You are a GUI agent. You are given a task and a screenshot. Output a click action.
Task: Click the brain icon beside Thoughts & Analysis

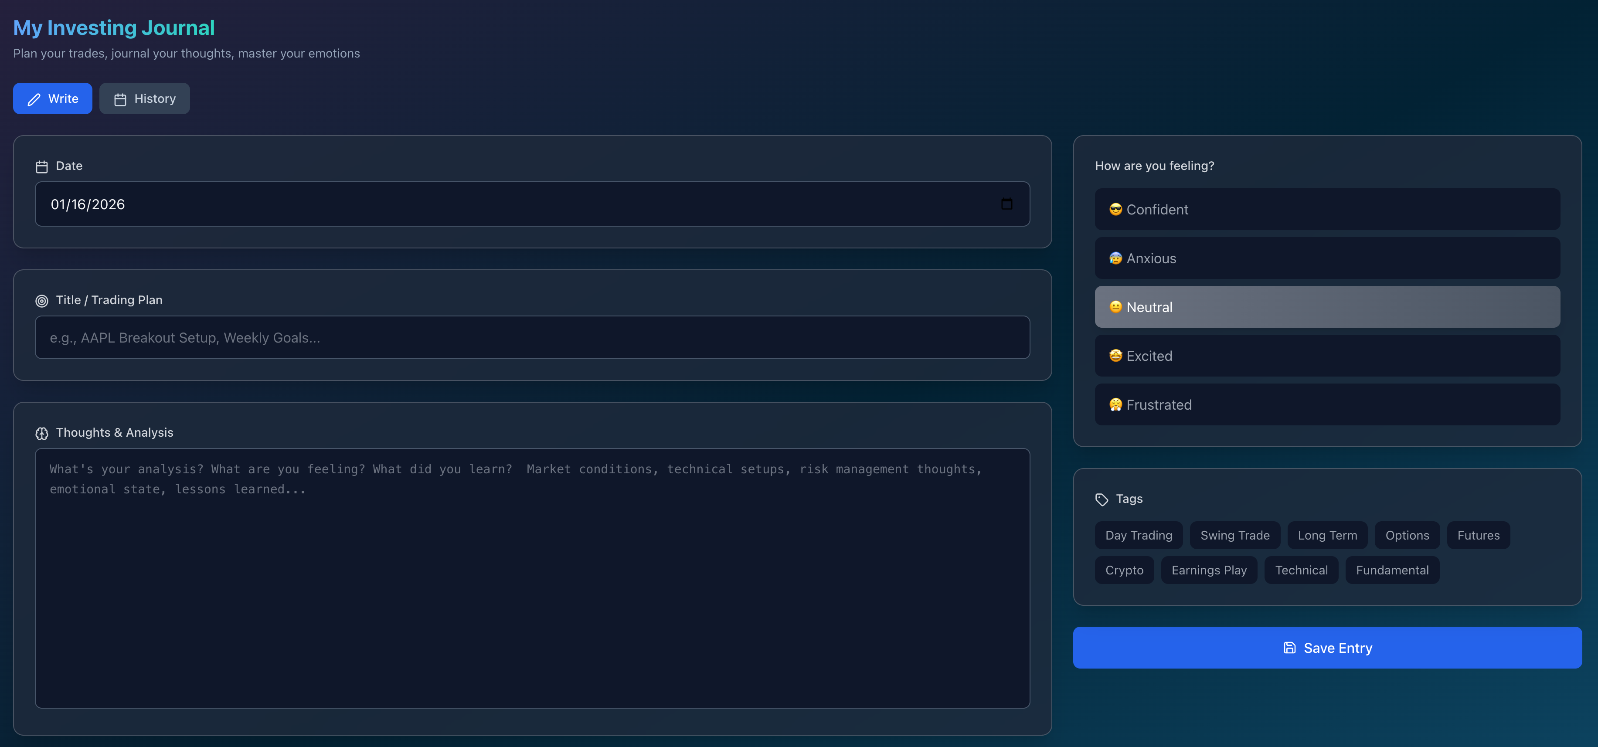pos(41,433)
